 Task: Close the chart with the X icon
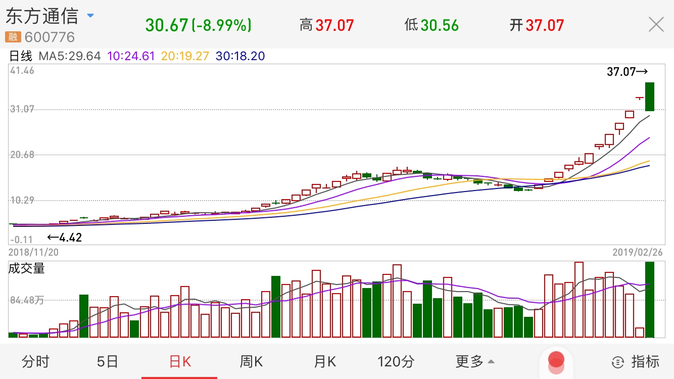coord(656,24)
